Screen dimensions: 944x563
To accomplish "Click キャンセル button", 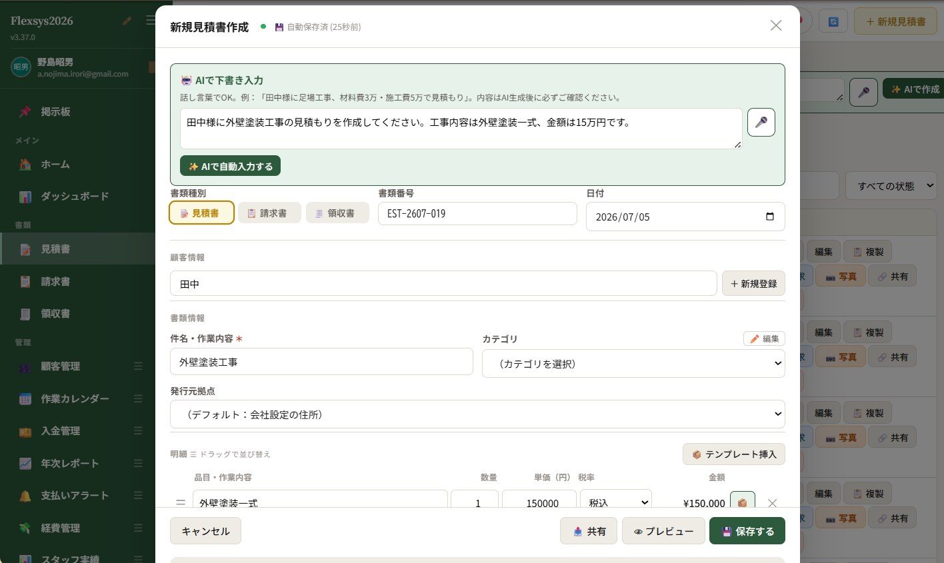I will pyautogui.click(x=205, y=531).
